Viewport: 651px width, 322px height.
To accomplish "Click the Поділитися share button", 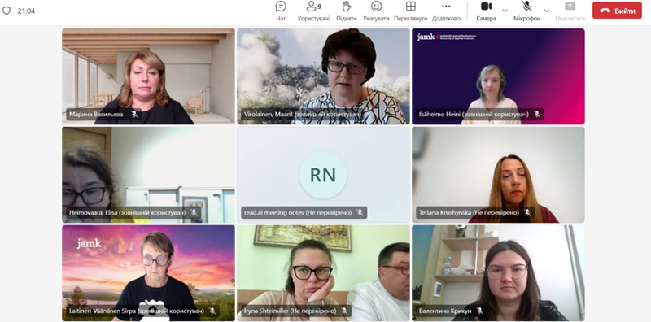I will (x=570, y=11).
